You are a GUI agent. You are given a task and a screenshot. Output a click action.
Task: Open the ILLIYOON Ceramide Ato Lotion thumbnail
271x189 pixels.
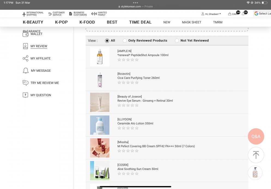pyautogui.click(x=100, y=125)
